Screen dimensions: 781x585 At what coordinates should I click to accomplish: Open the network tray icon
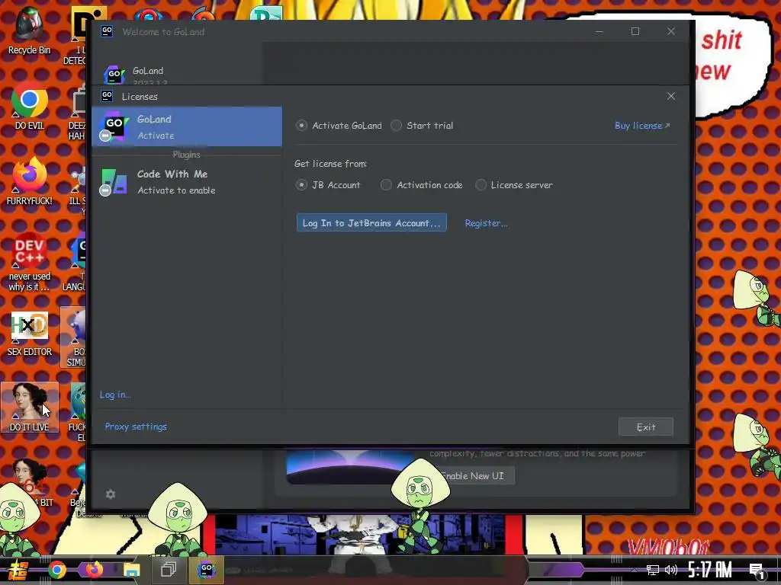[x=653, y=570]
